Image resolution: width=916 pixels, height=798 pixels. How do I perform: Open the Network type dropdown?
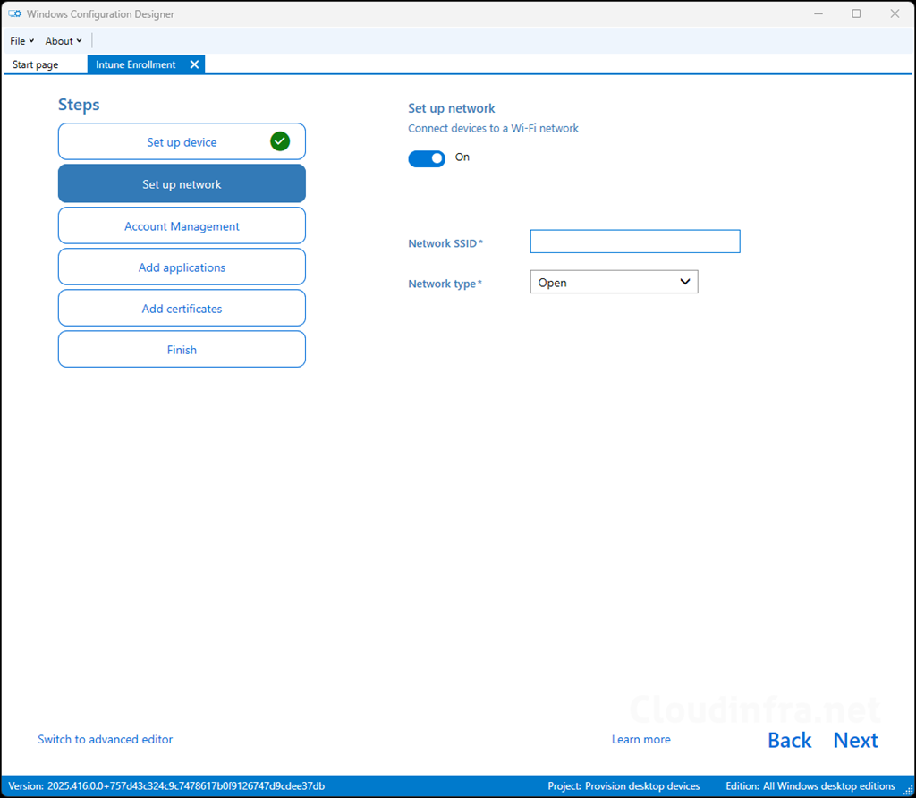[614, 282]
